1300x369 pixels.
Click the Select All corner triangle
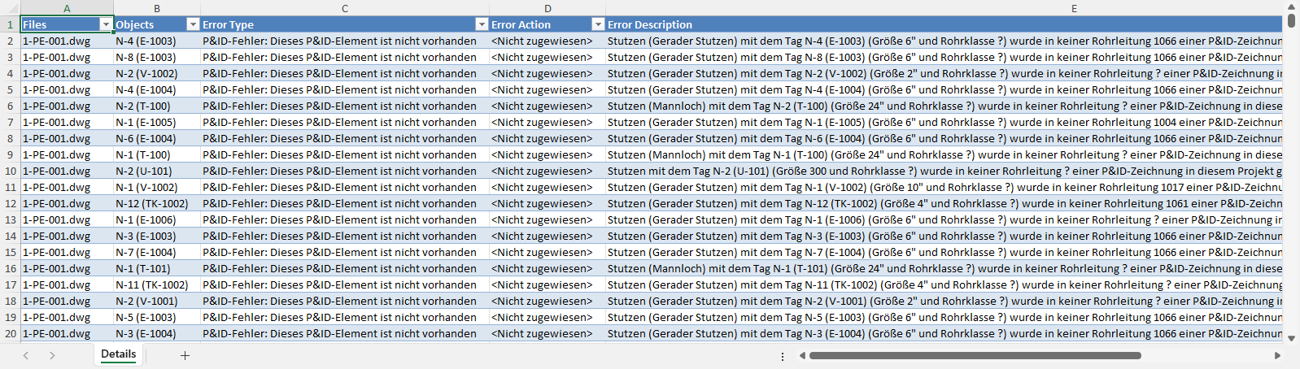(10, 8)
